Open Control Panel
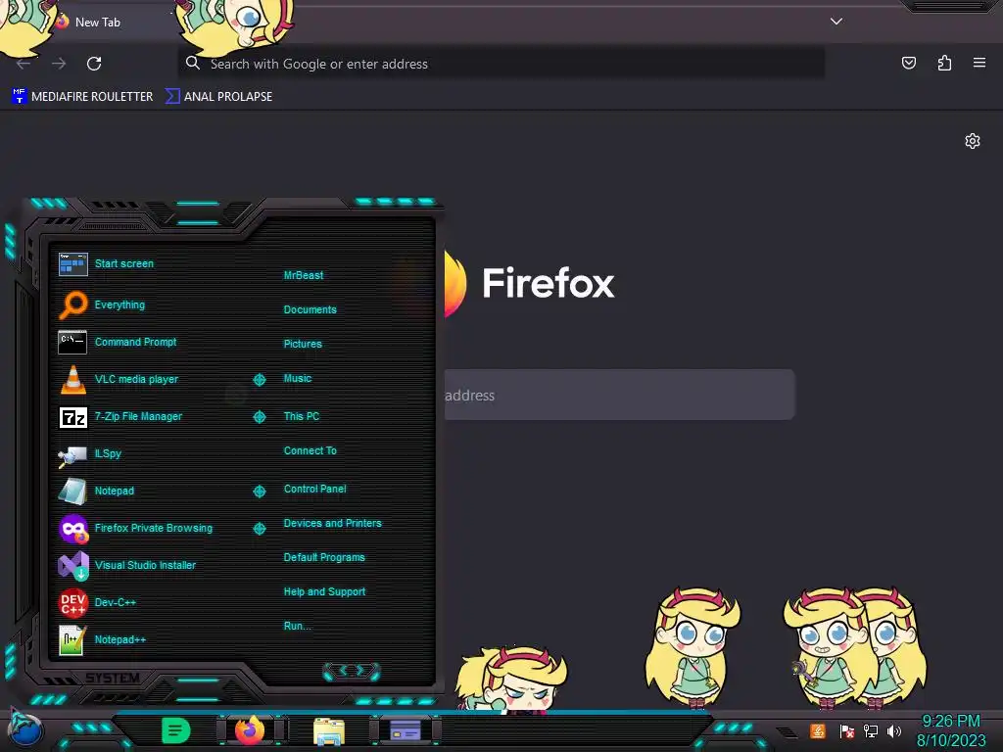 tap(314, 489)
